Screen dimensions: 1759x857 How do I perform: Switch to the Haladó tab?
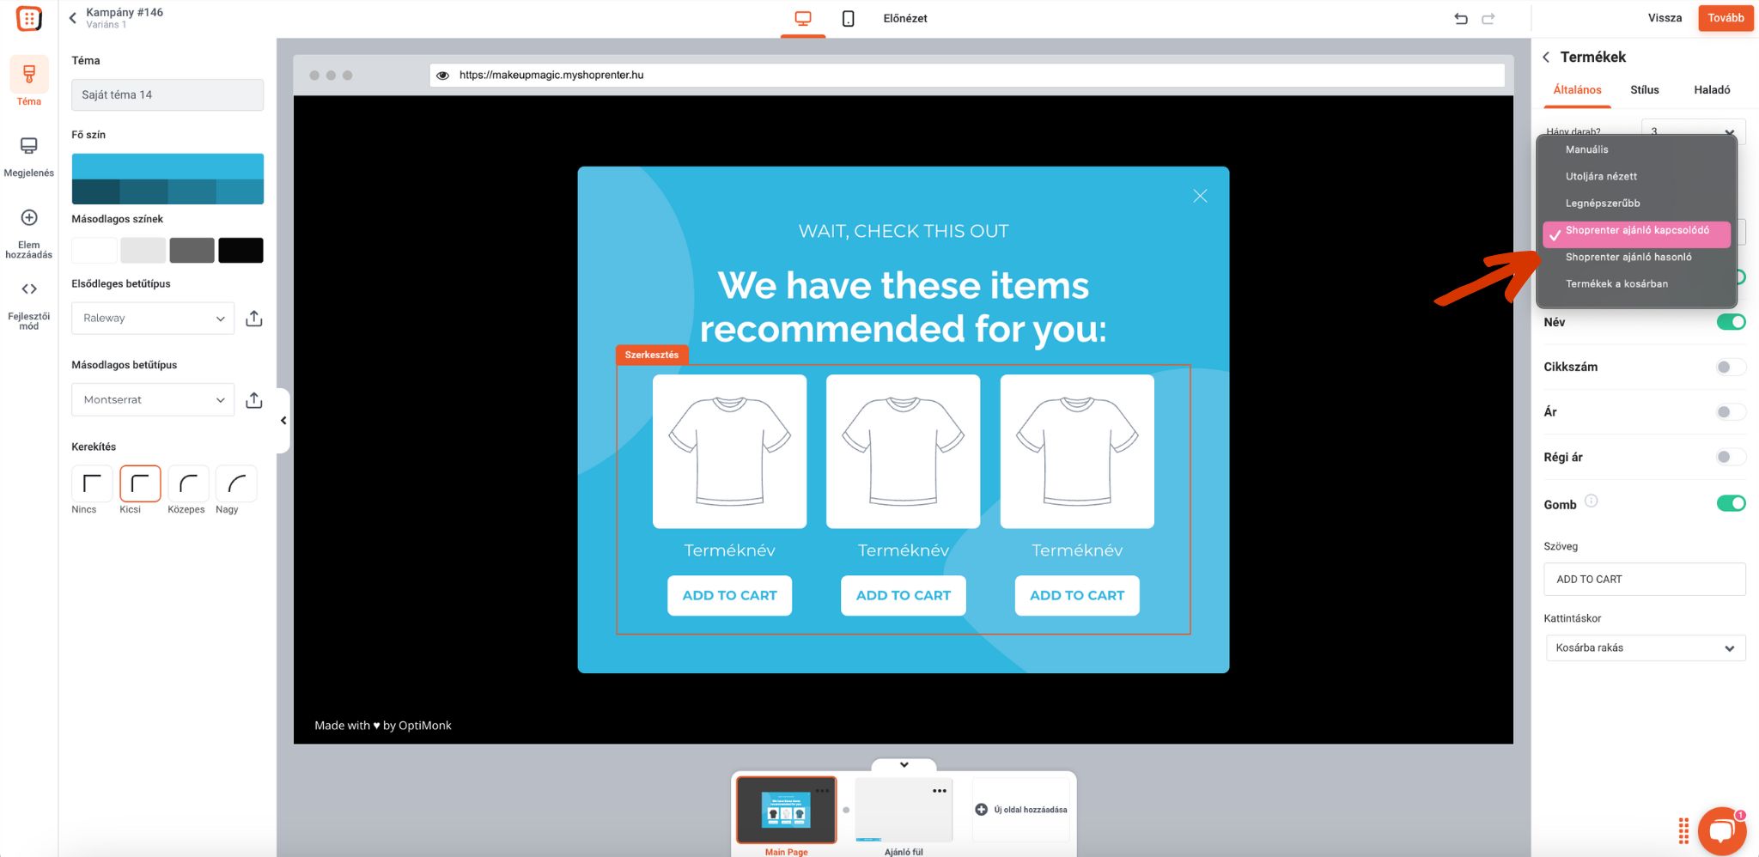click(x=1712, y=90)
